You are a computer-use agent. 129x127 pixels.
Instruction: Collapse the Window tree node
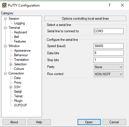point(5,46)
